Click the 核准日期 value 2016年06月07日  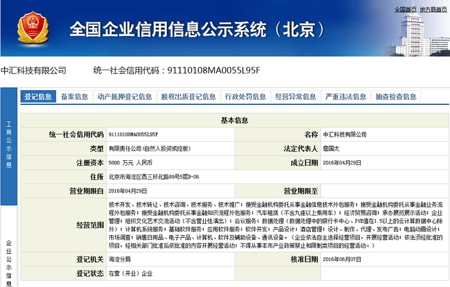(x=342, y=259)
